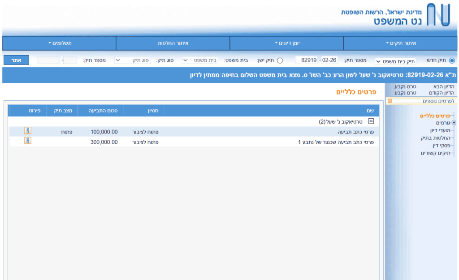
Task: Open the תיק בית משפט dropdown
Action: [x=395, y=61]
